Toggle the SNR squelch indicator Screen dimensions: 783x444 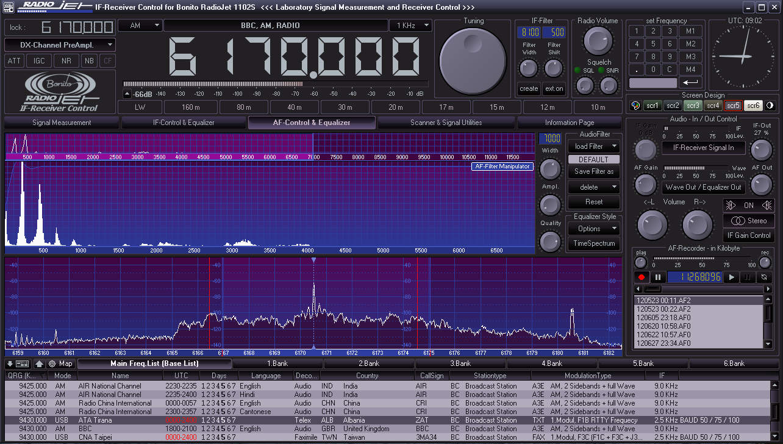[x=601, y=70]
